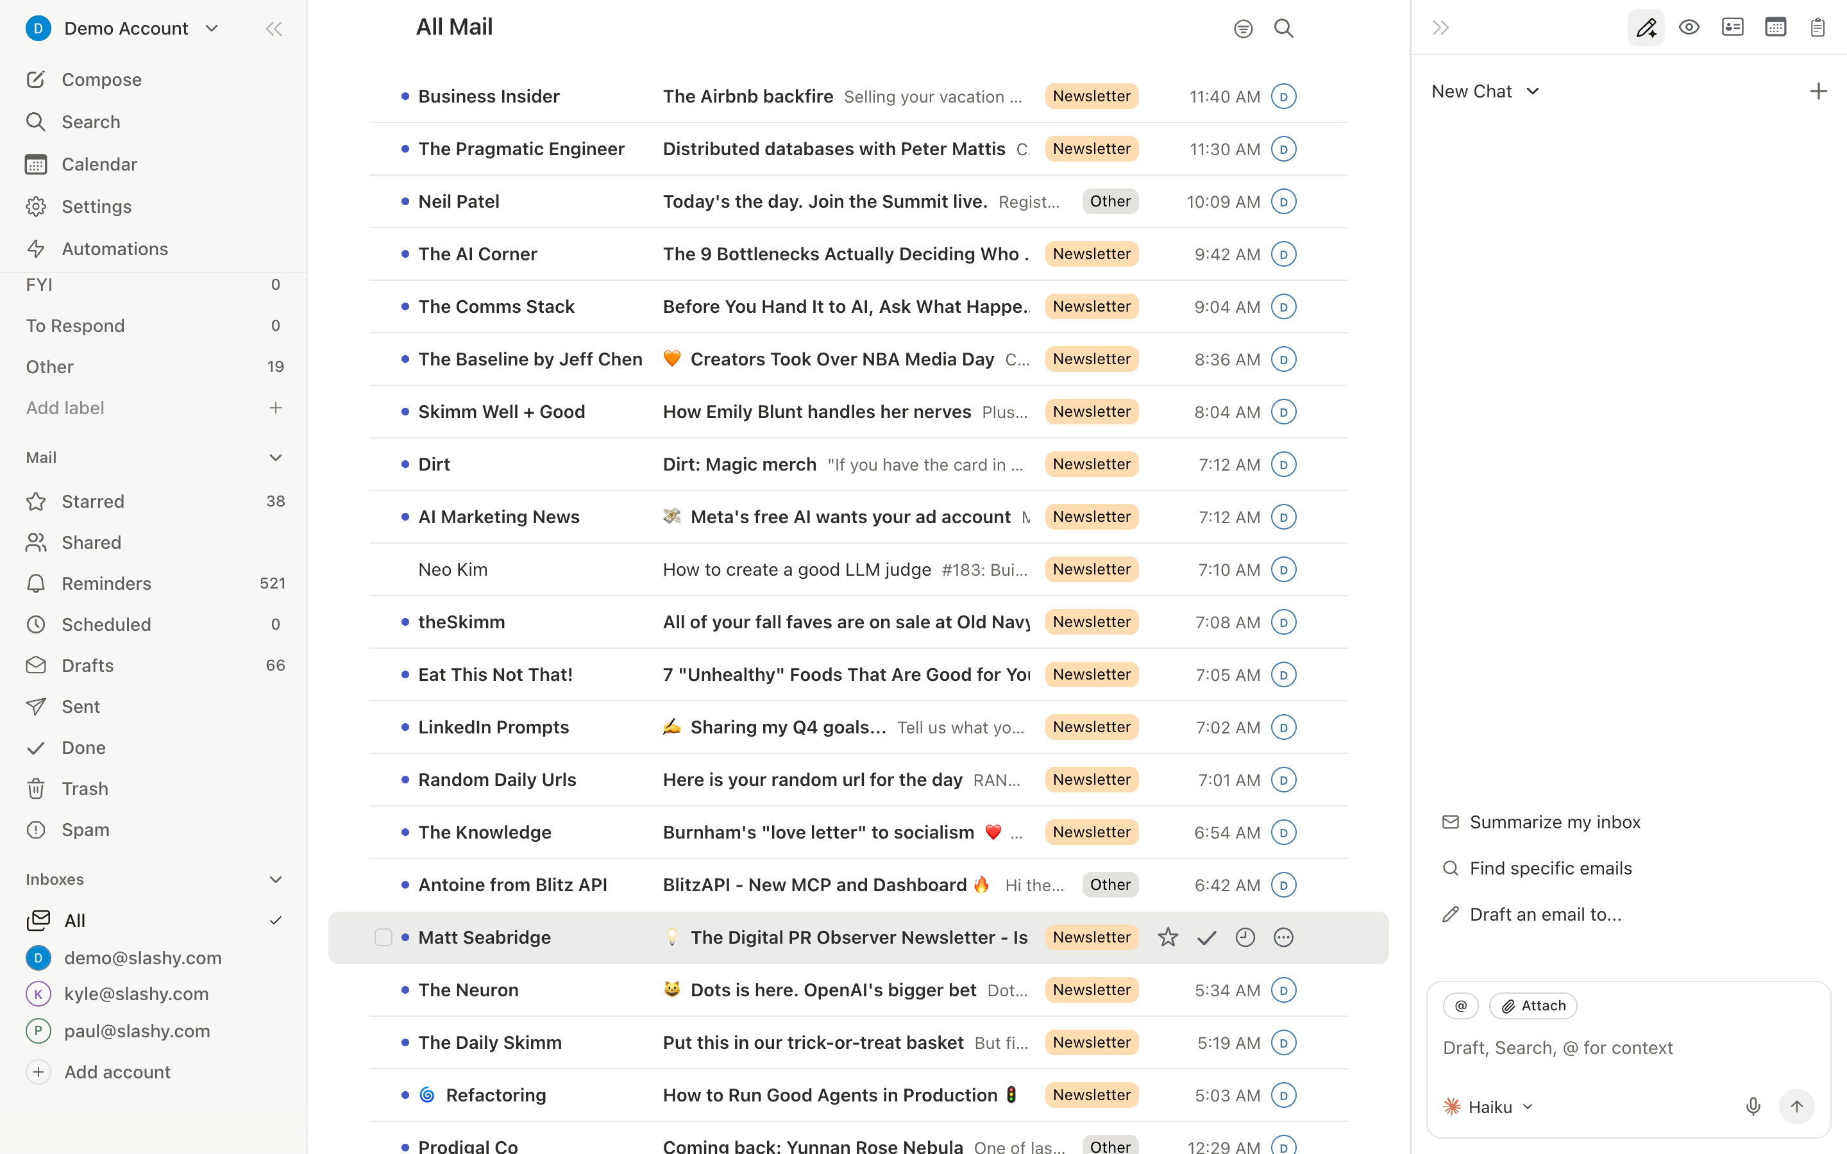Collapse the Mail section chevron

[276, 458]
